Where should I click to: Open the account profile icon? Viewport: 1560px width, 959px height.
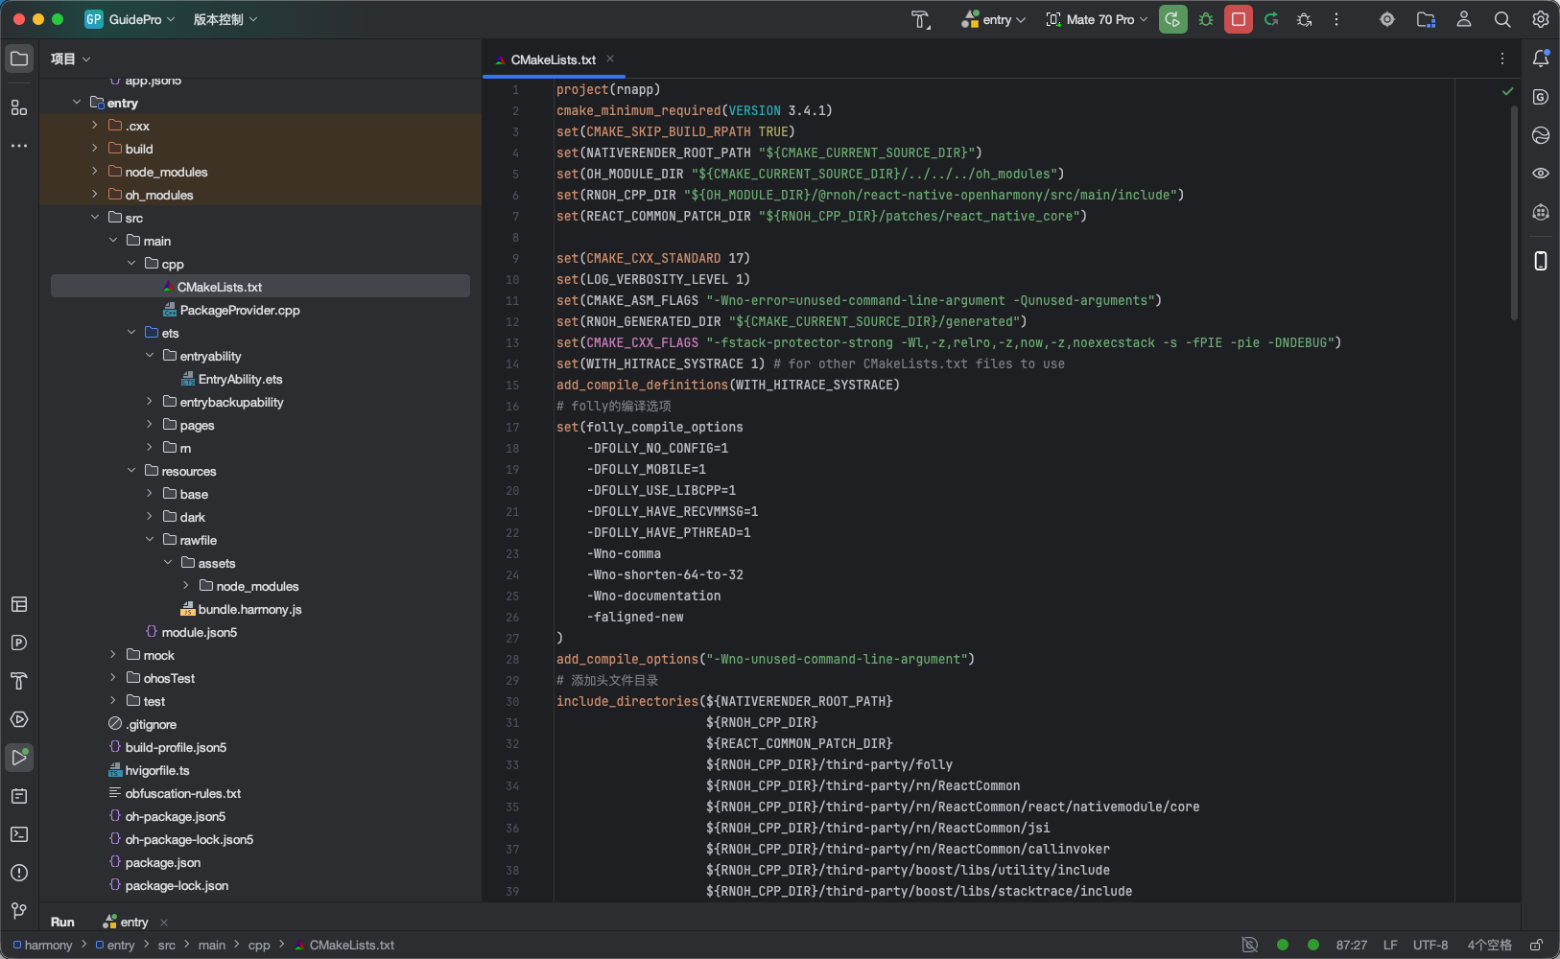pyautogui.click(x=1464, y=19)
